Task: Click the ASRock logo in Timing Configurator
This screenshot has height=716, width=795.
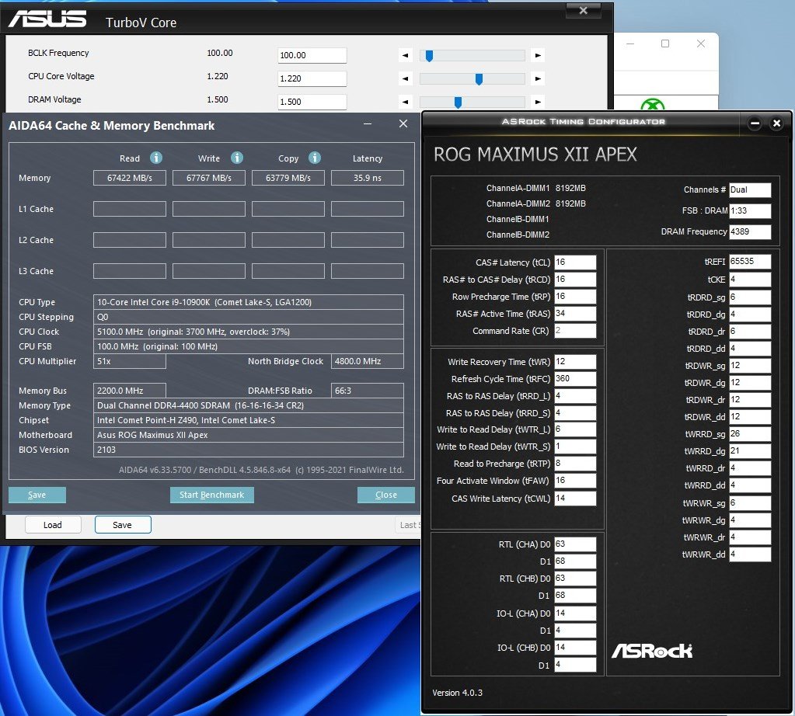Action: [x=652, y=651]
